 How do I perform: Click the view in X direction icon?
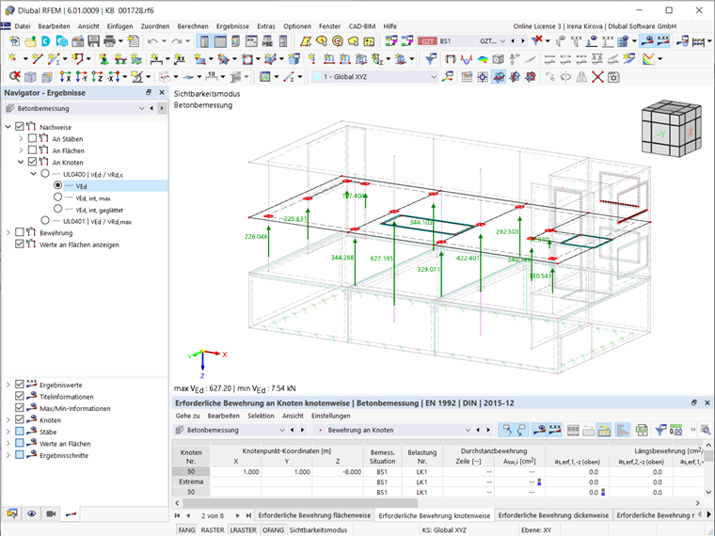(66, 77)
